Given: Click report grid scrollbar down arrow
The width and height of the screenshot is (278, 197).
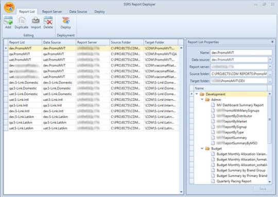Looking at the screenshot, I should [181, 192].
